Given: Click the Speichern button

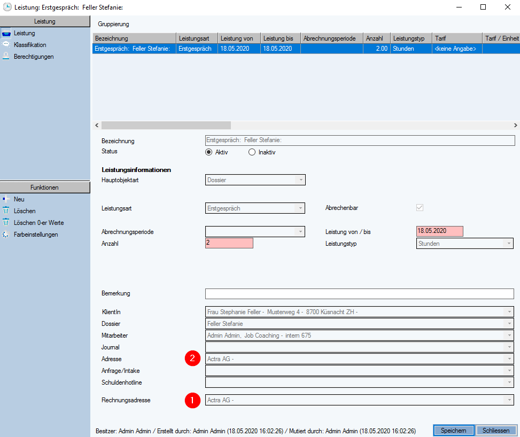Looking at the screenshot, I should pos(454,431).
